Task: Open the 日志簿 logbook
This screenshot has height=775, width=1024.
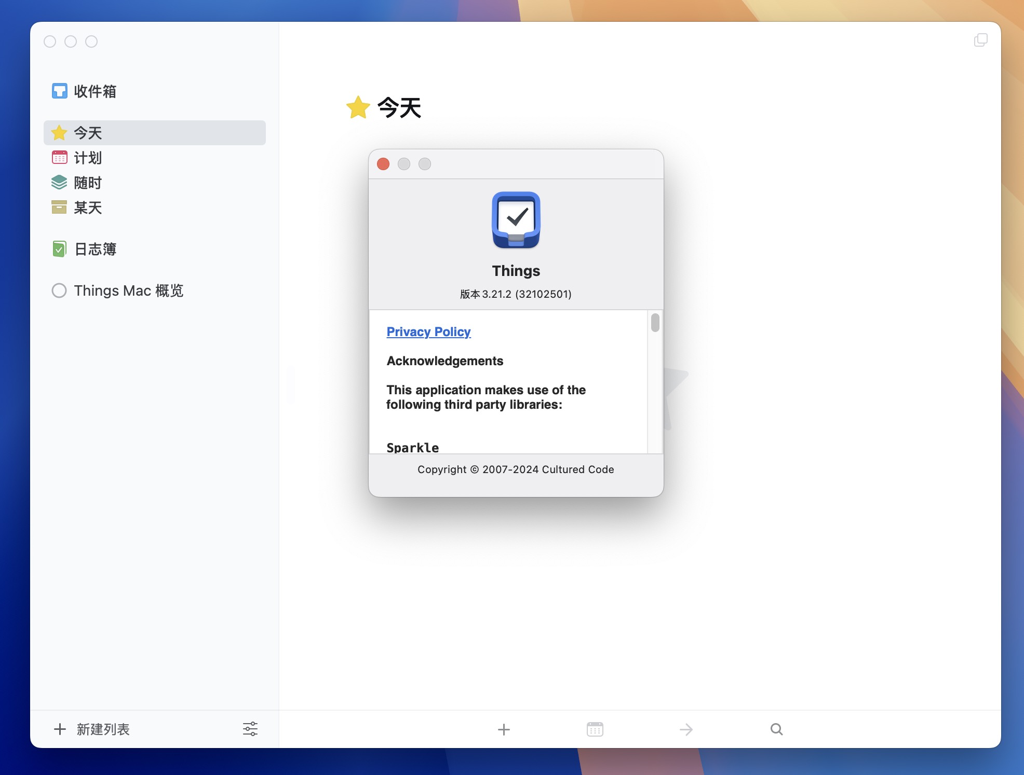Action: [x=155, y=249]
